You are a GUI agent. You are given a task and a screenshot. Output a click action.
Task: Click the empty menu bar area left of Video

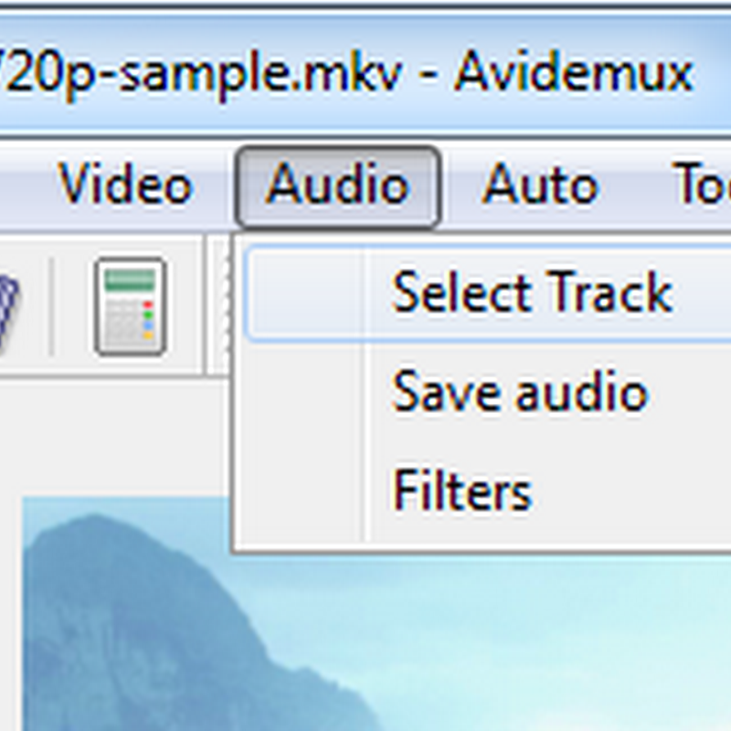23,186
